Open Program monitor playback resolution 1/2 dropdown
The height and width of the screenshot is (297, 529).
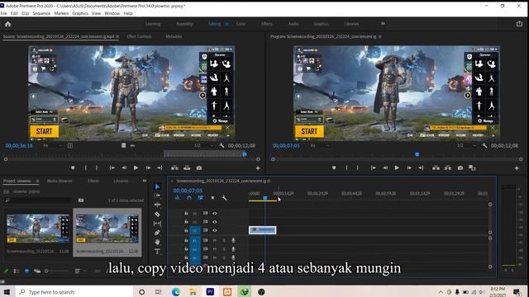point(466,145)
